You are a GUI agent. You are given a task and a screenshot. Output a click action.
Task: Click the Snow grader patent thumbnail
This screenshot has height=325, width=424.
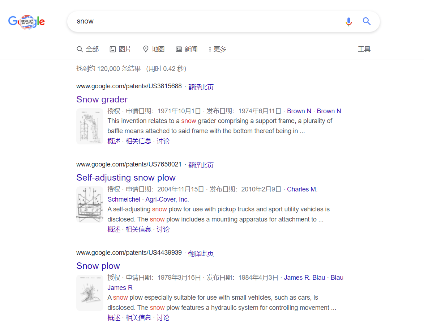tap(90, 126)
